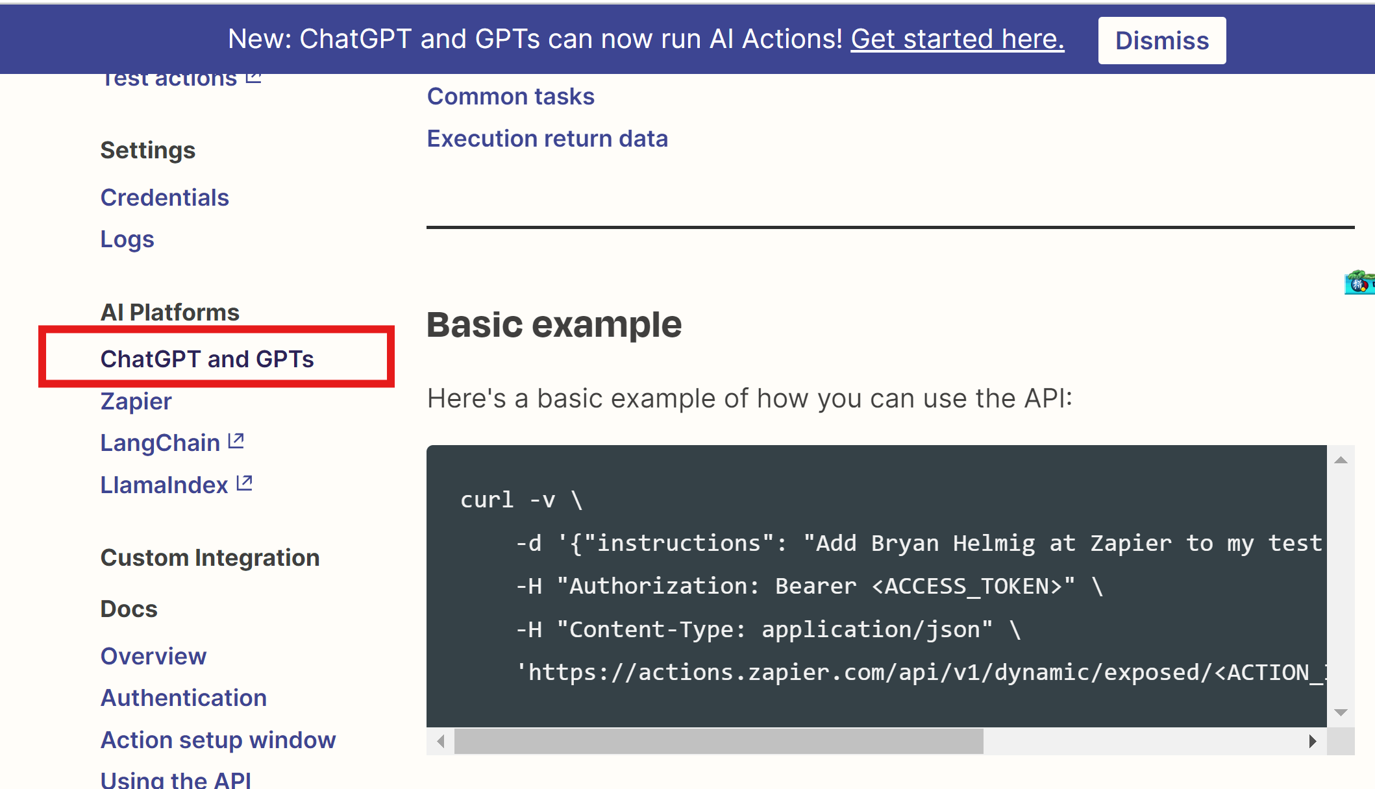The height and width of the screenshot is (789, 1375).
Task: Open Execution return data link
Action: [x=547, y=138]
